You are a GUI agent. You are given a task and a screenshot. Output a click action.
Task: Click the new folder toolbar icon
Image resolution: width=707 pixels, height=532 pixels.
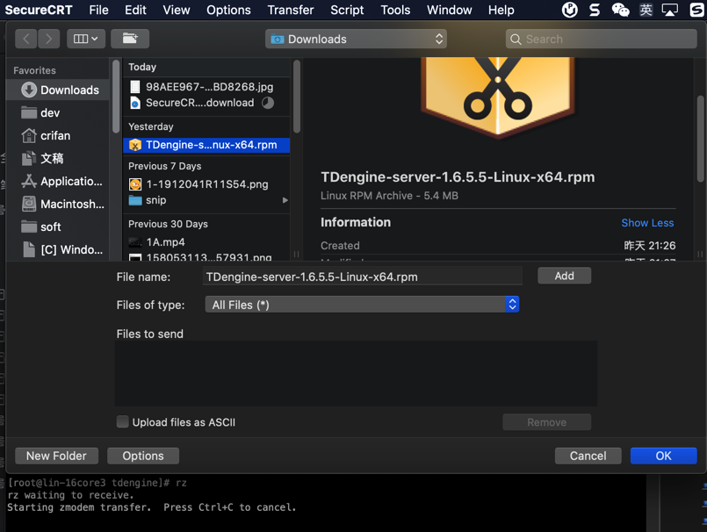130,39
